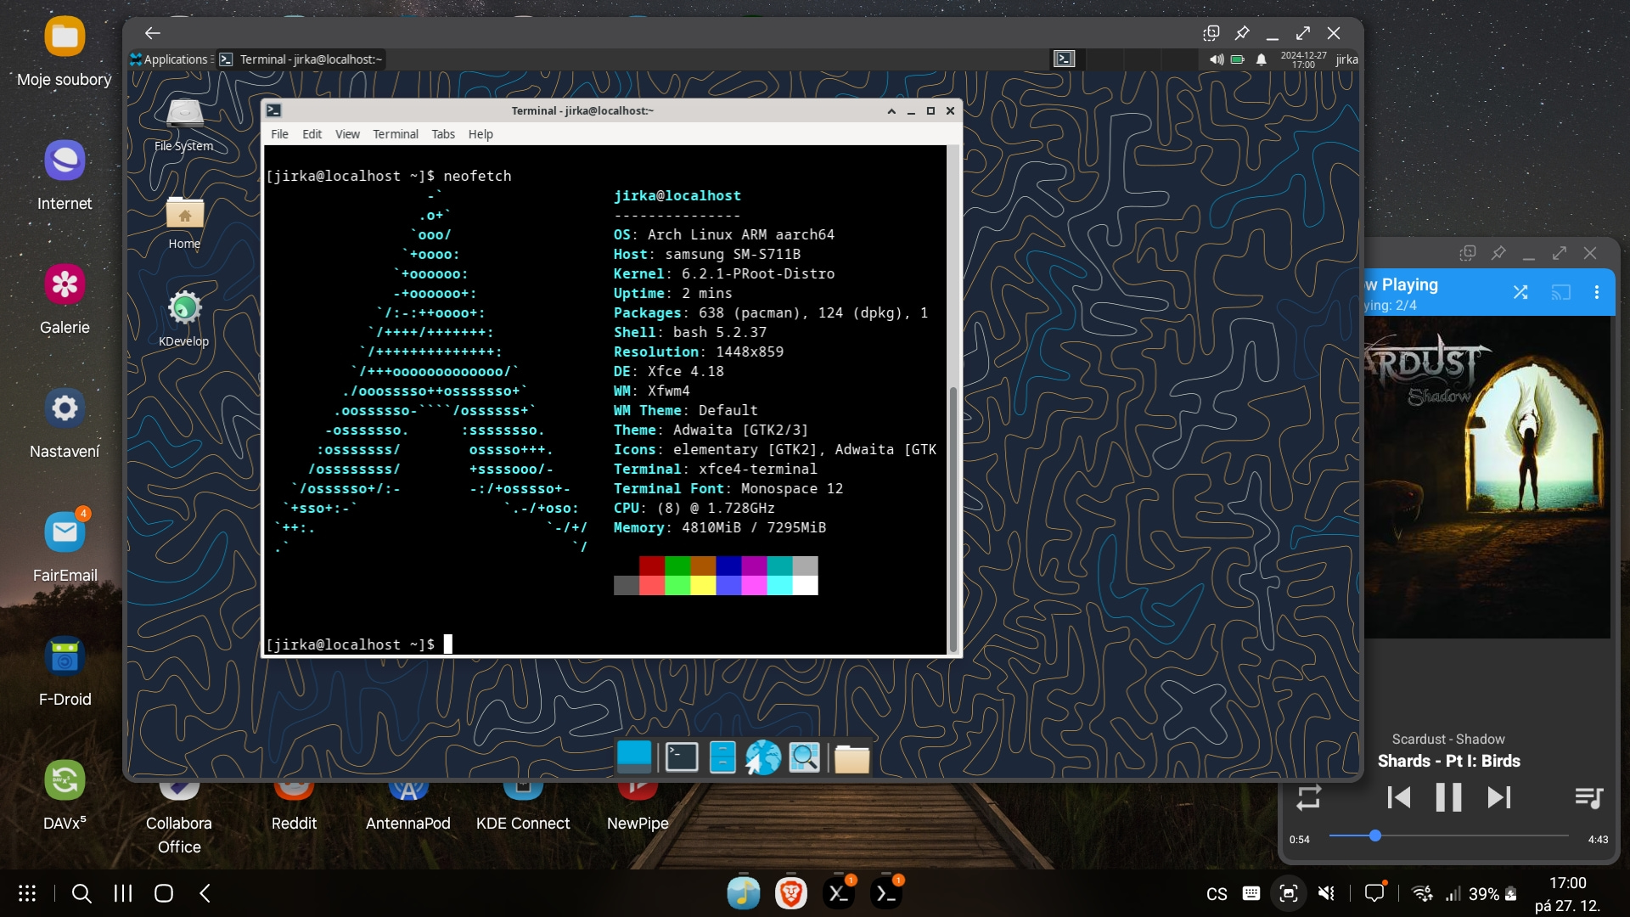This screenshot has width=1630, height=917.
Task: Open the DeX apps grid button
Action: point(27,893)
